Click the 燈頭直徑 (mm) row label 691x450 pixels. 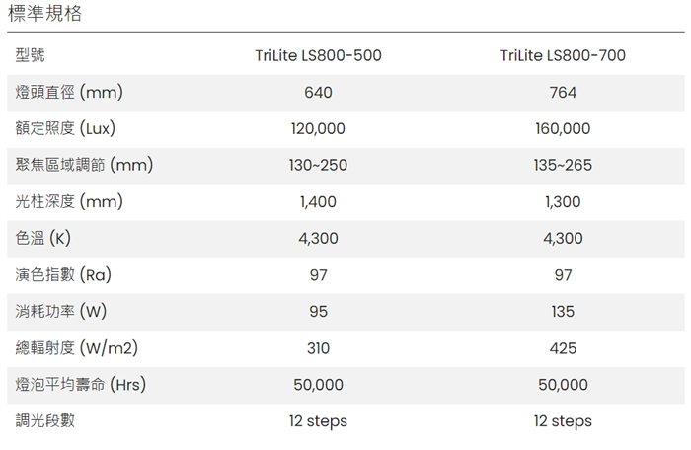tap(69, 93)
